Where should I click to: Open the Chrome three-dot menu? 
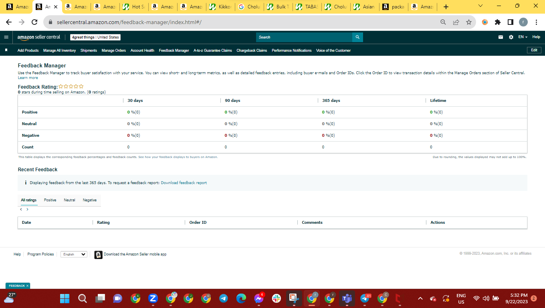tap(536, 22)
